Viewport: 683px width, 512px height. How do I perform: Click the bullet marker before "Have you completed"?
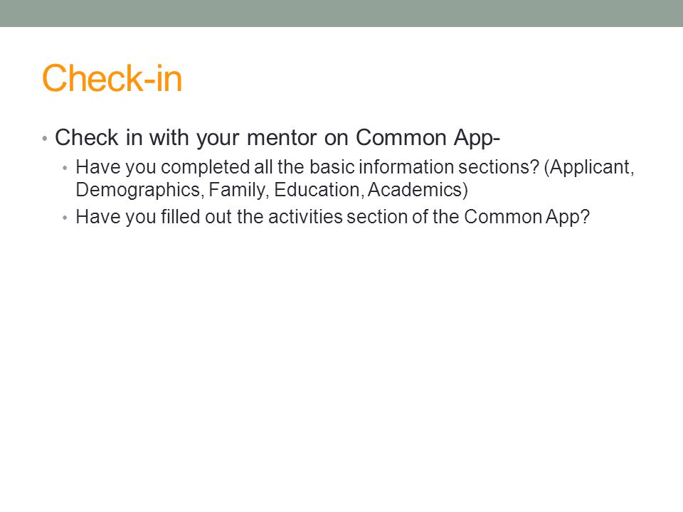pos(65,167)
